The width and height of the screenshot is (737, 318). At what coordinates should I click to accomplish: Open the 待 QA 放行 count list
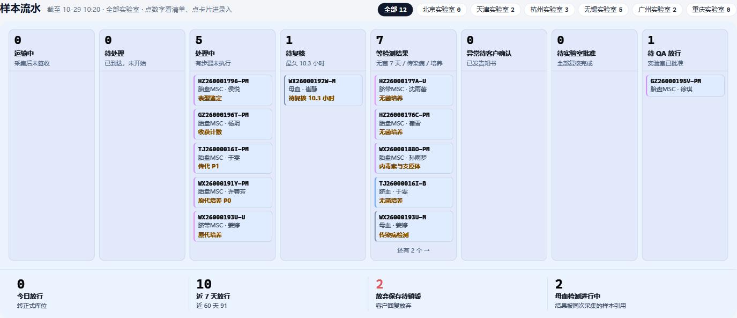(x=651, y=40)
